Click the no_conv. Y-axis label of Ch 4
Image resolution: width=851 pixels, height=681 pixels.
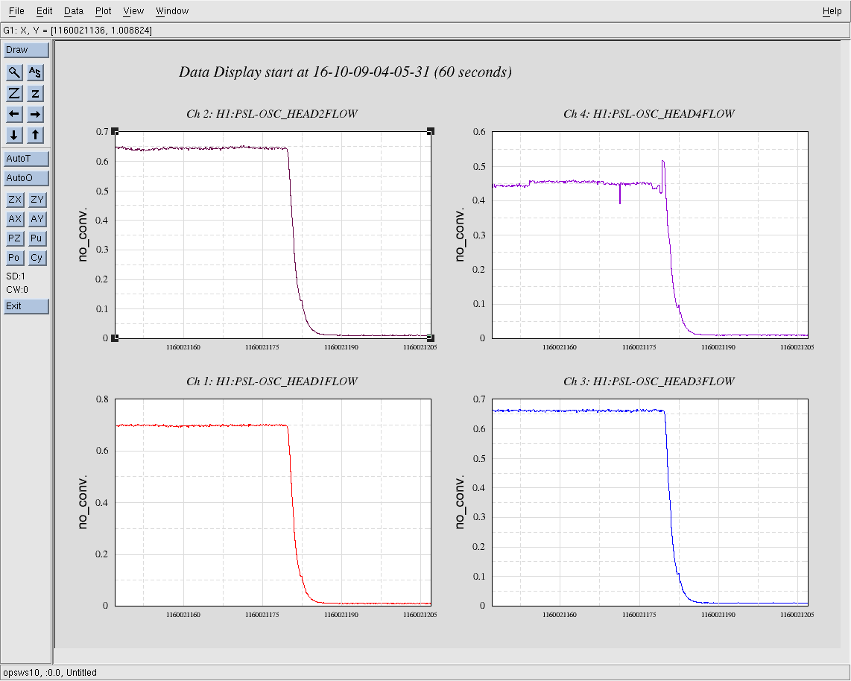(x=460, y=235)
